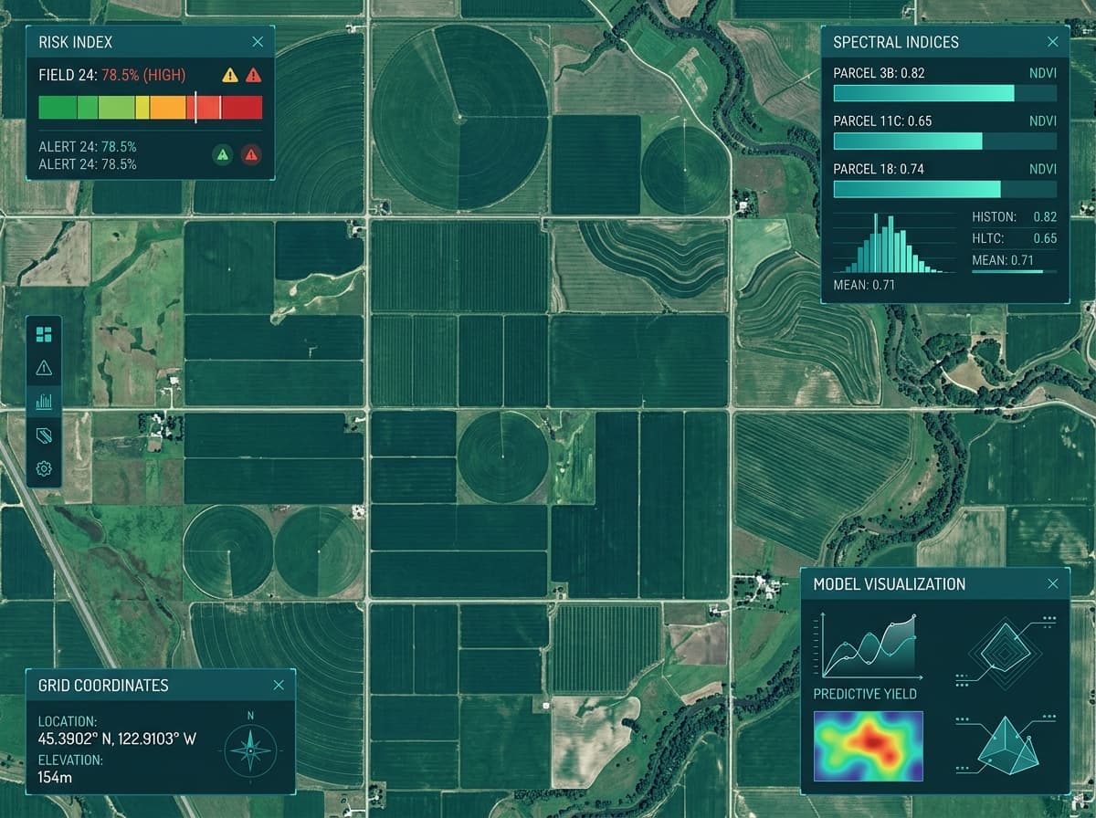The image size is (1096, 818).
Task: Click the Parcel 11C NDVI bar
Action: coord(945,141)
